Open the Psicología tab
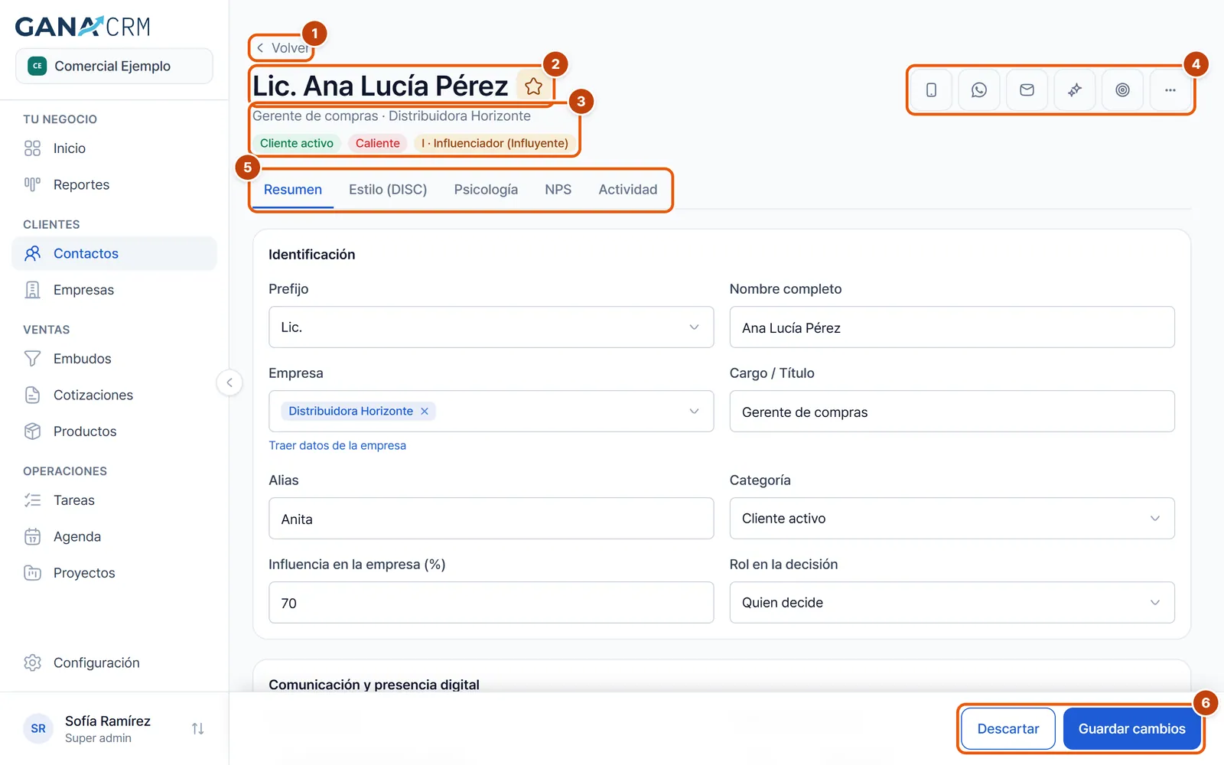 click(486, 190)
